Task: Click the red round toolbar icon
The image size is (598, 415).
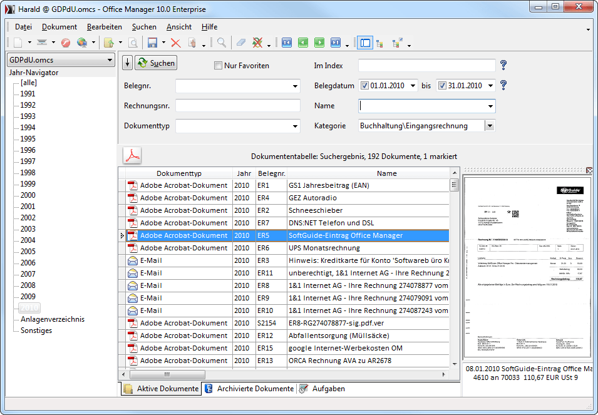Action: tap(66, 43)
